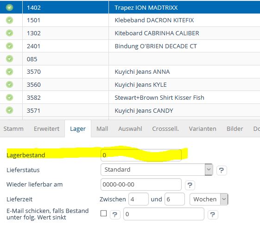Click article number 3571
The height and width of the screenshot is (225, 260).
tap(33, 110)
